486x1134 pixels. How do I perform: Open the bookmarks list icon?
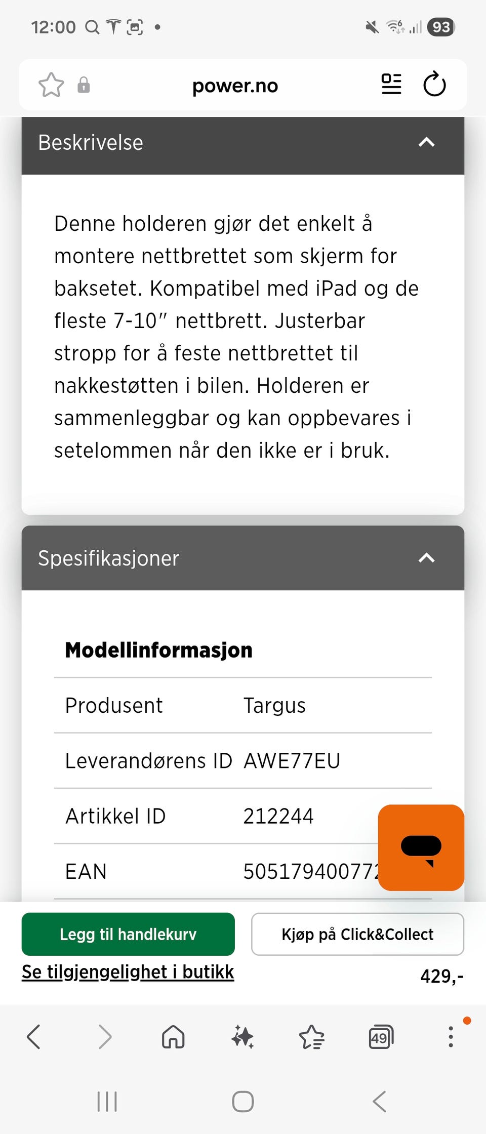312,1036
